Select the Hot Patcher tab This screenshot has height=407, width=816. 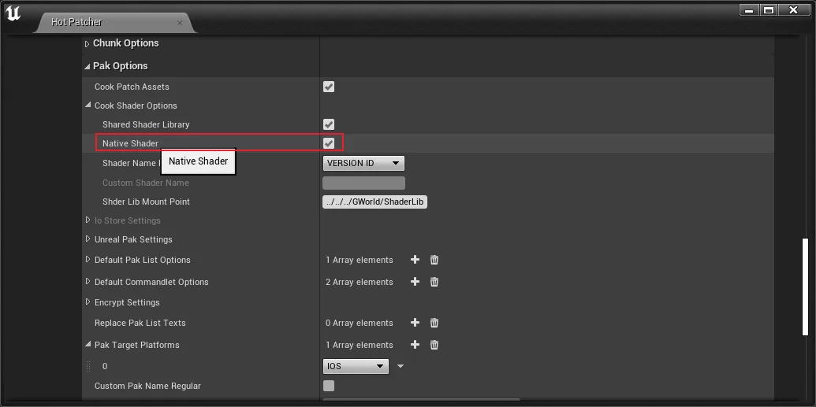pos(76,22)
